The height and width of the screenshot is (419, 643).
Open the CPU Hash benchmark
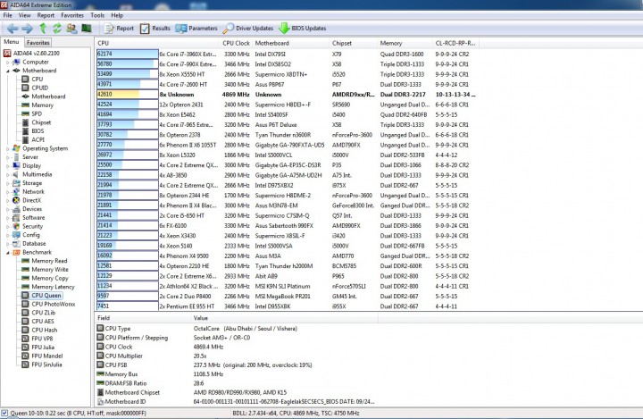click(x=45, y=330)
